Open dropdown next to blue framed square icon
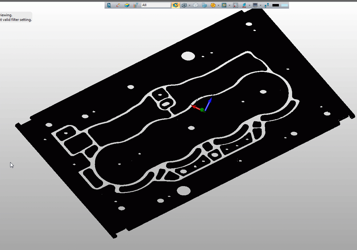The width and height of the screenshot is (357, 250). [229, 5]
